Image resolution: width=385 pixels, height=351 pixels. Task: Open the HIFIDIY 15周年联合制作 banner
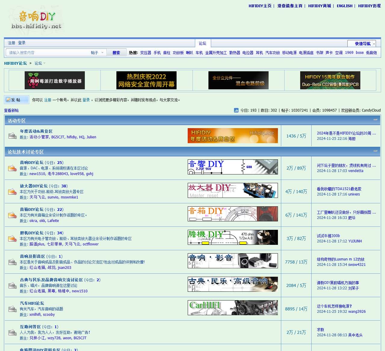point(330,80)
